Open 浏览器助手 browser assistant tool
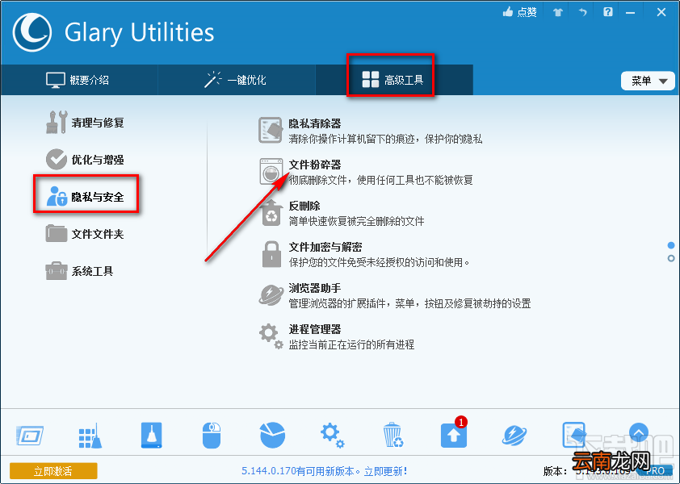Viewport: 680px width, 484px height. [x=315, y=288]
